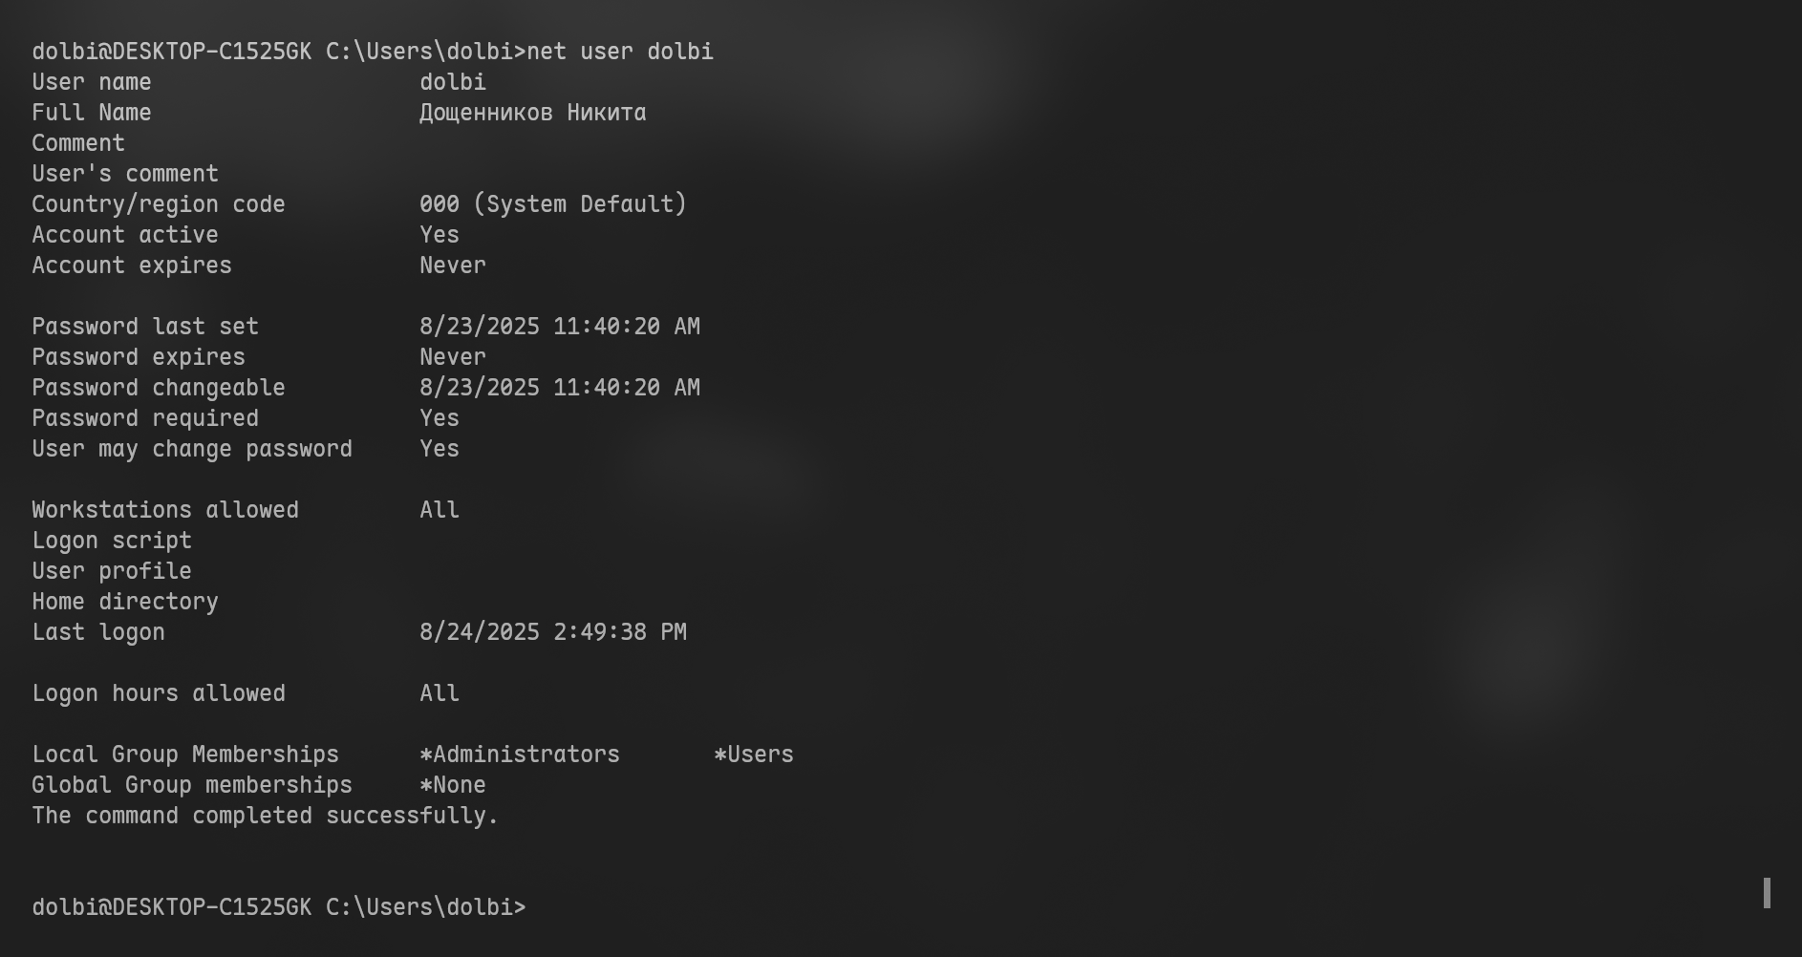The height and width of the screenshot is (957, 1802).
Task: Click the 'Password expires' Never value
Action: 453,357
